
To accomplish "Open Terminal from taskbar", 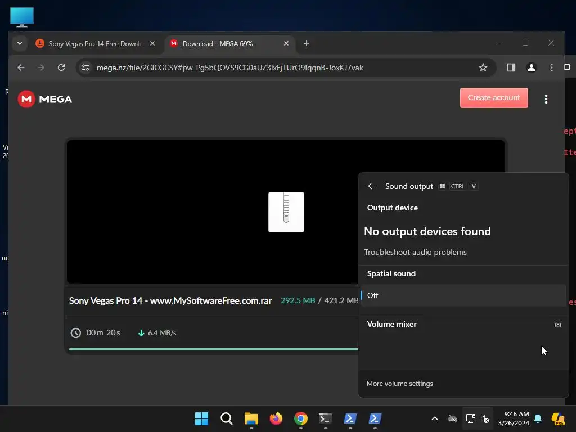I will [326, 418].
